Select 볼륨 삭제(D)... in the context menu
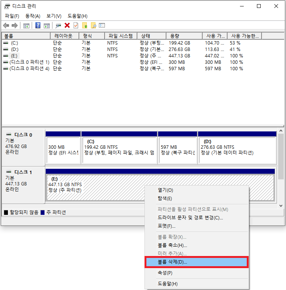The width and height of the screenshot is (286, 290). [197, 262]
